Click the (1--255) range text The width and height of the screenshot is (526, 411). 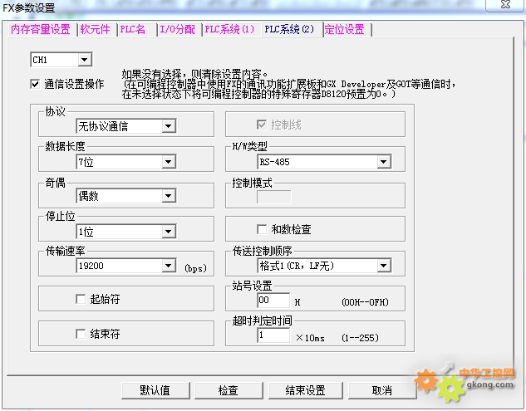pyautogui.click(x=360, y=338)
